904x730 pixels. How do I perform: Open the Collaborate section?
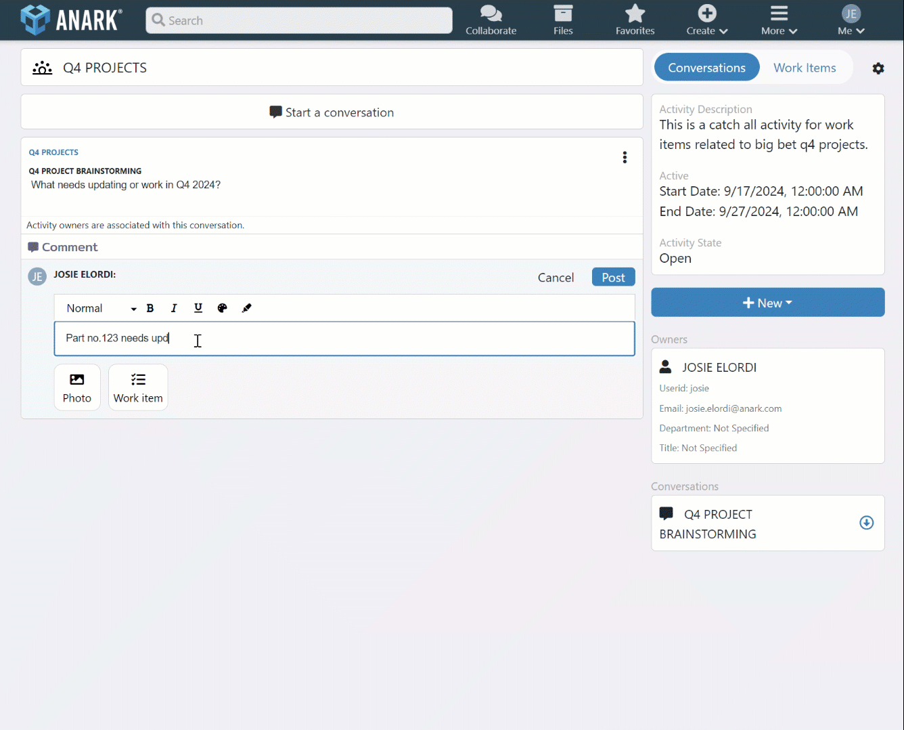[491, 20]
